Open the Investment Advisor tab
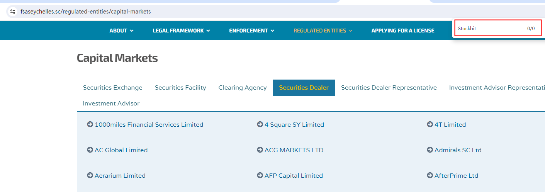Screen dimensions: 545x192 coord(111,104)
